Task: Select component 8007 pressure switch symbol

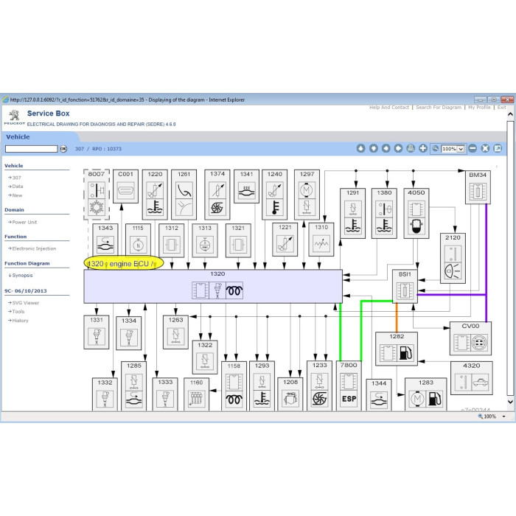Action: coord(97,195)
